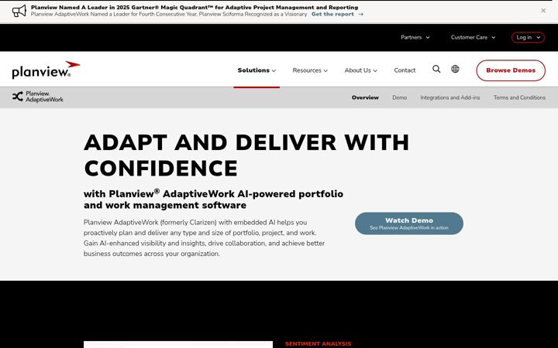
Task: Go to the Contact page
Action: pyautogui.click(x=405, y=70)
